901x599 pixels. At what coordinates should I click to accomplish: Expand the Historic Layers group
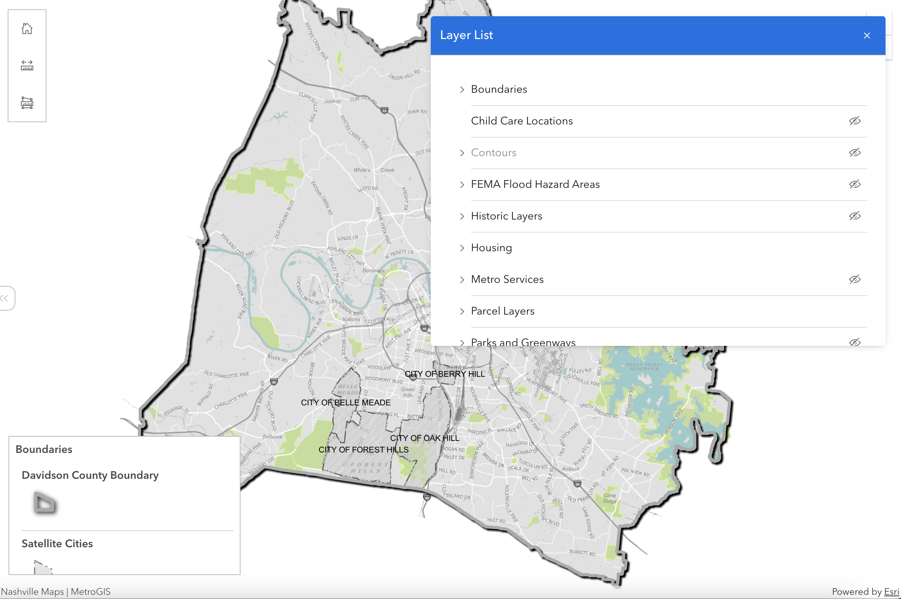coord(462,216)
